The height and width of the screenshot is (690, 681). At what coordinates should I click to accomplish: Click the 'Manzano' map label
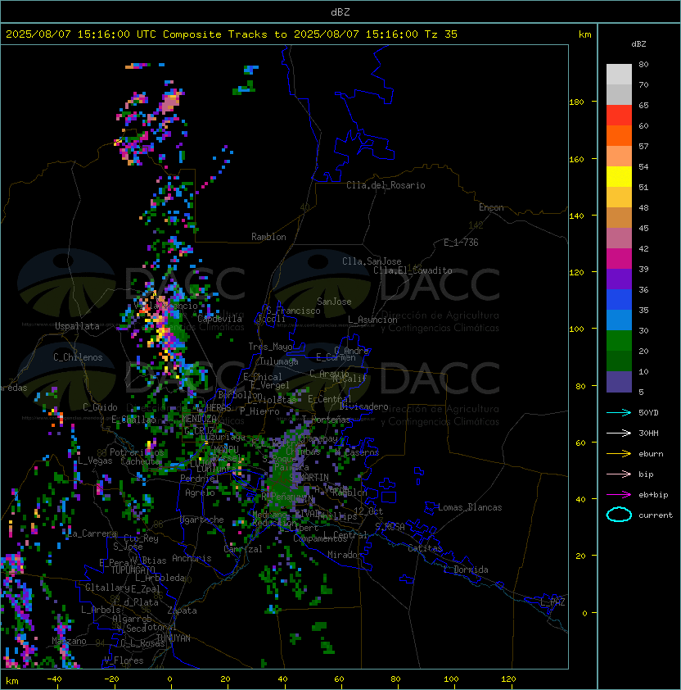pos(69,641)
